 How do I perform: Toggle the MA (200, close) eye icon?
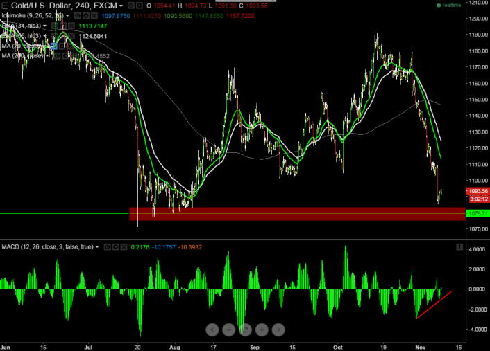tap(57, 56)
